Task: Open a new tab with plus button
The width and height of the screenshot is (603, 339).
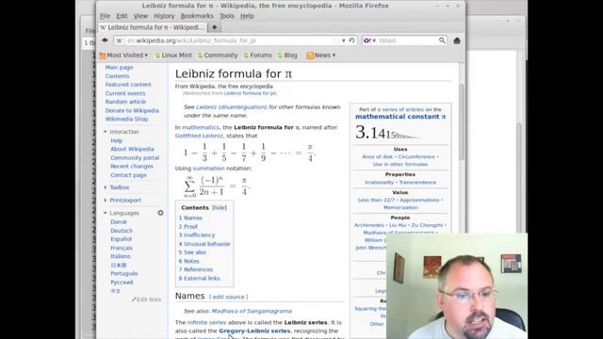Action: (214, 27)
